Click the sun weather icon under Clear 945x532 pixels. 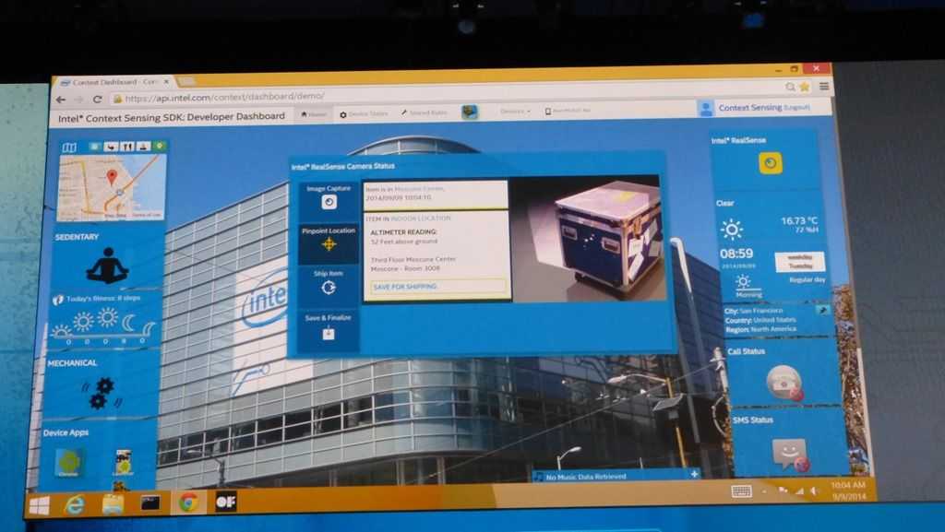tap(732, 229)
